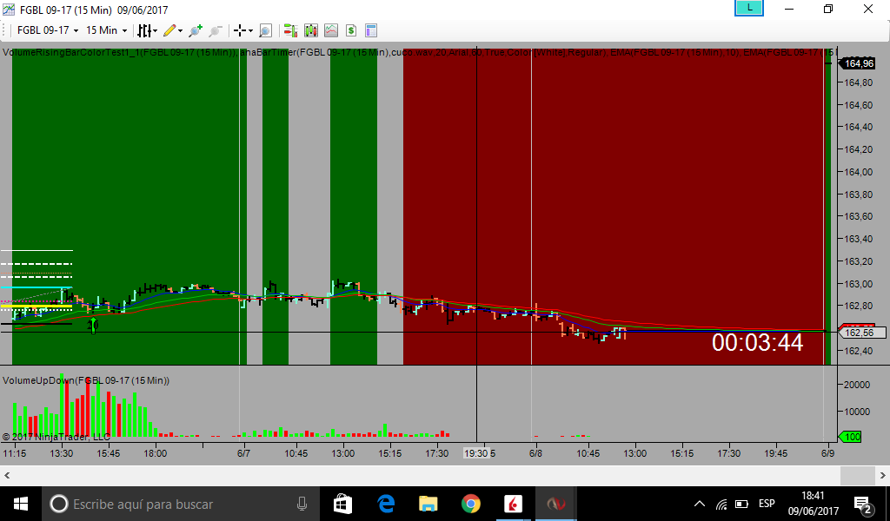This screenshot has width=890, height=521.
Task: Click the horizontal scrollbar right arrow
Action: click(883, 475)
